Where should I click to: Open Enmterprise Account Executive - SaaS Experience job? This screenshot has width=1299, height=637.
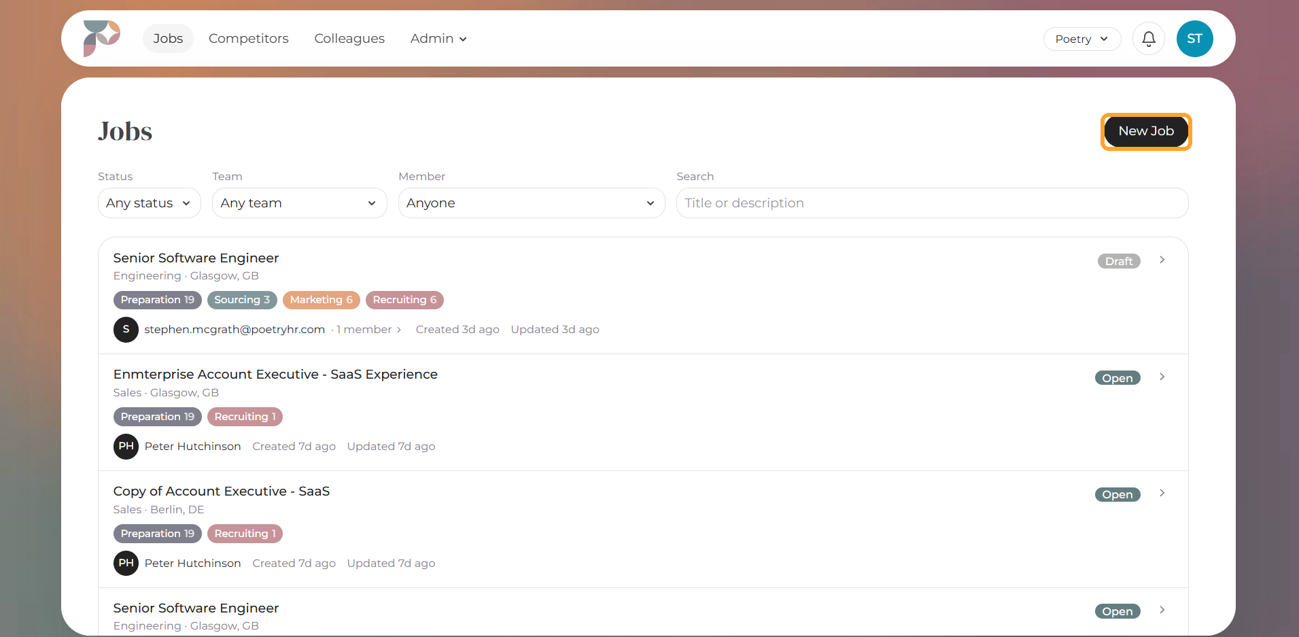(x=275, y=375)
